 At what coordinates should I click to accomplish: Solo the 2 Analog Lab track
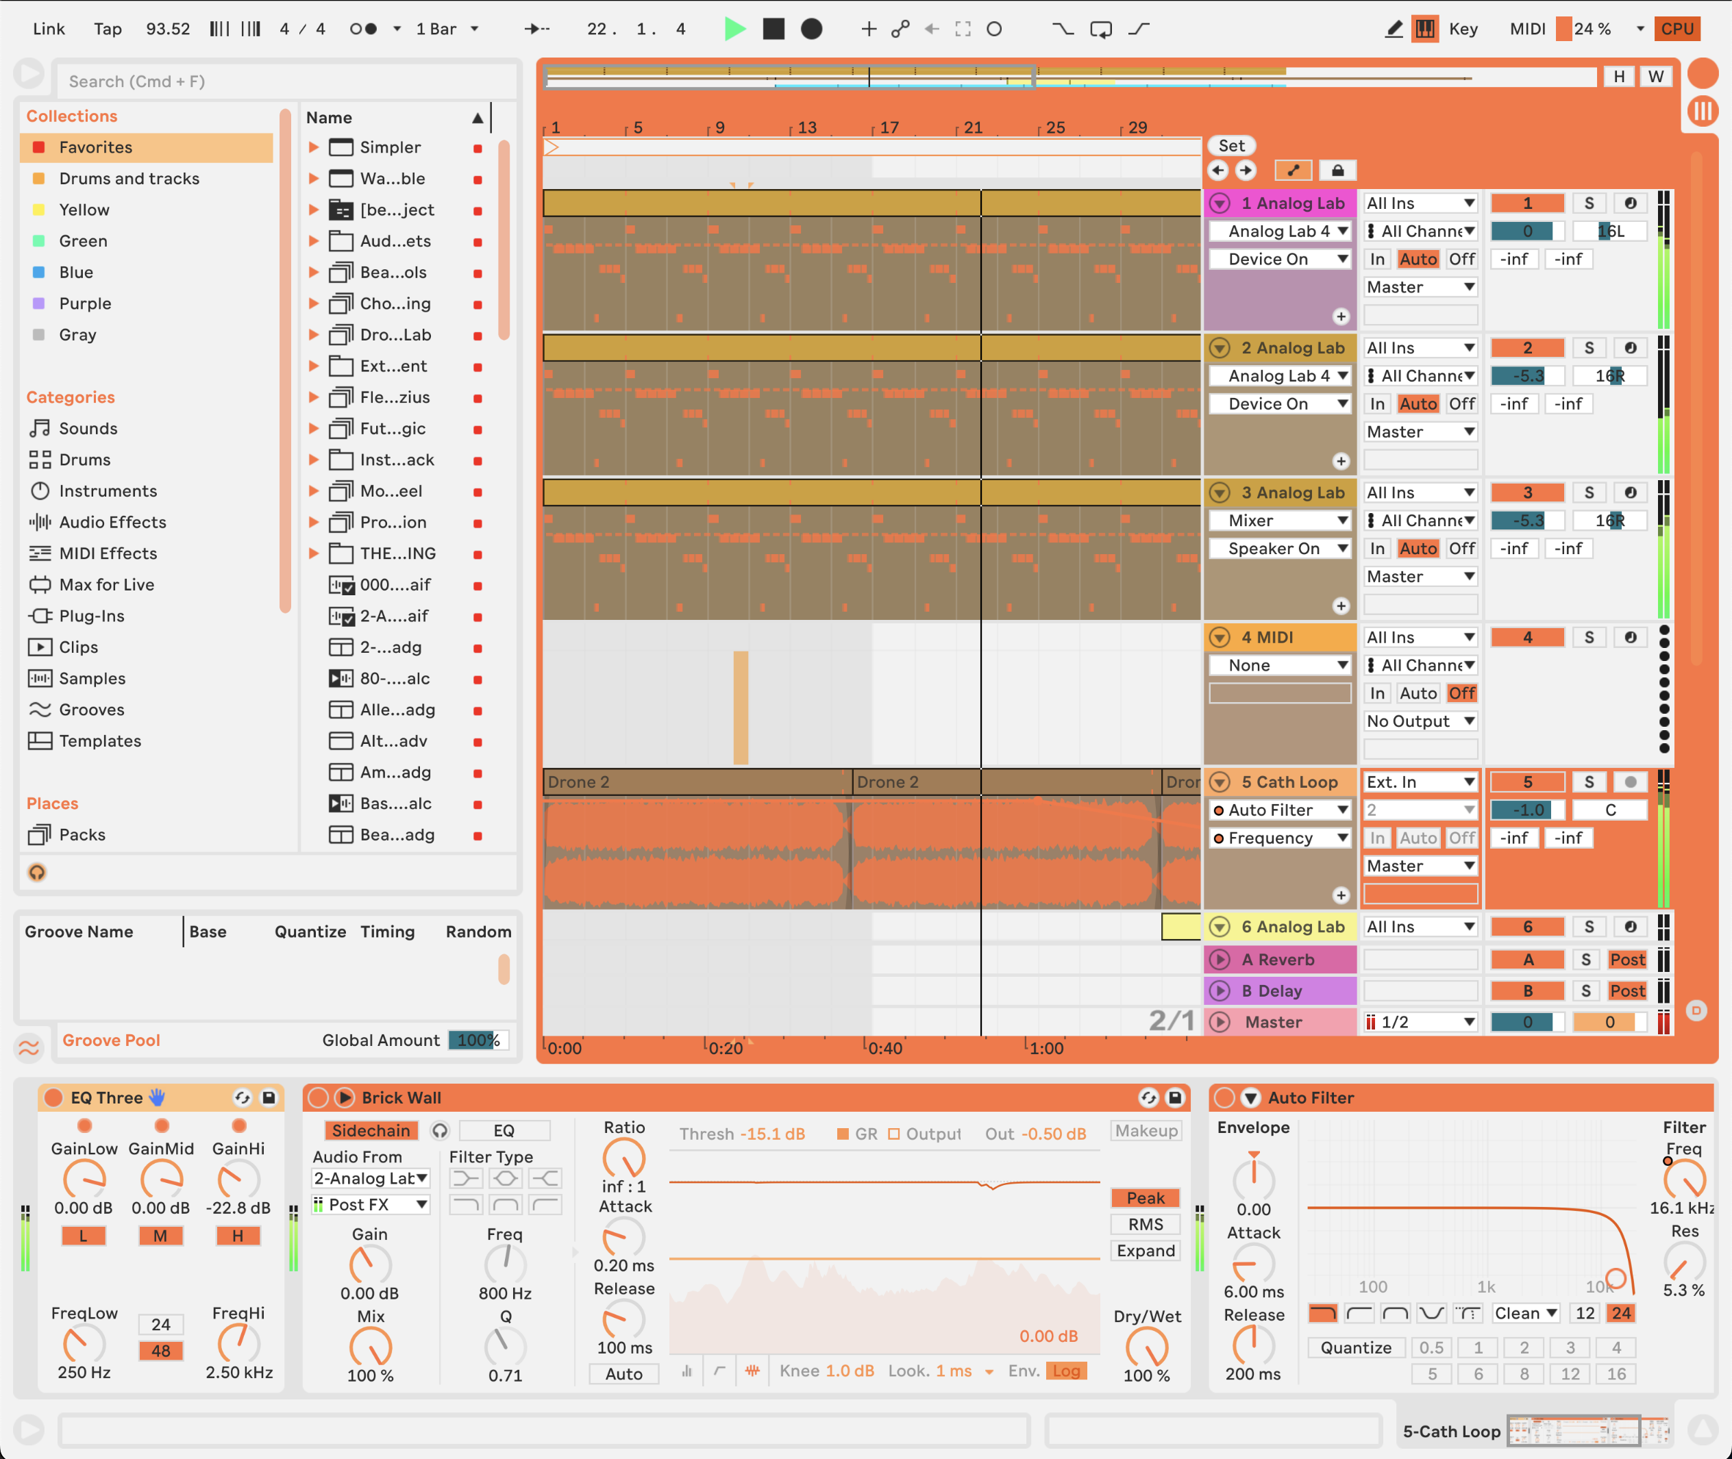(x=1588, y=348)
